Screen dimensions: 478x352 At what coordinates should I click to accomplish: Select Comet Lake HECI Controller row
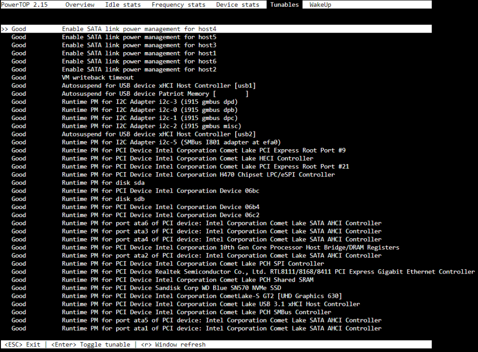(x=216, y=158)
